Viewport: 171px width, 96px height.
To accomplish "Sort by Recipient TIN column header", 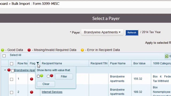I will 99,63.
